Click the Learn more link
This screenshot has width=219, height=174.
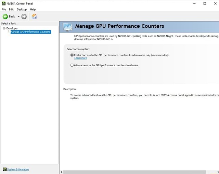pyautogui.click(x=80, y=58)
